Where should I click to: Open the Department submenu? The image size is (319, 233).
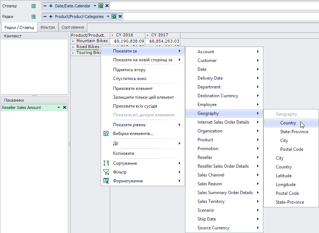coord(224,87)
